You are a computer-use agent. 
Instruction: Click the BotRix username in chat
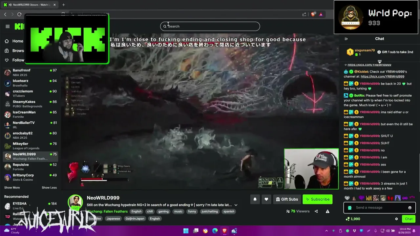[x=359, y=96]
